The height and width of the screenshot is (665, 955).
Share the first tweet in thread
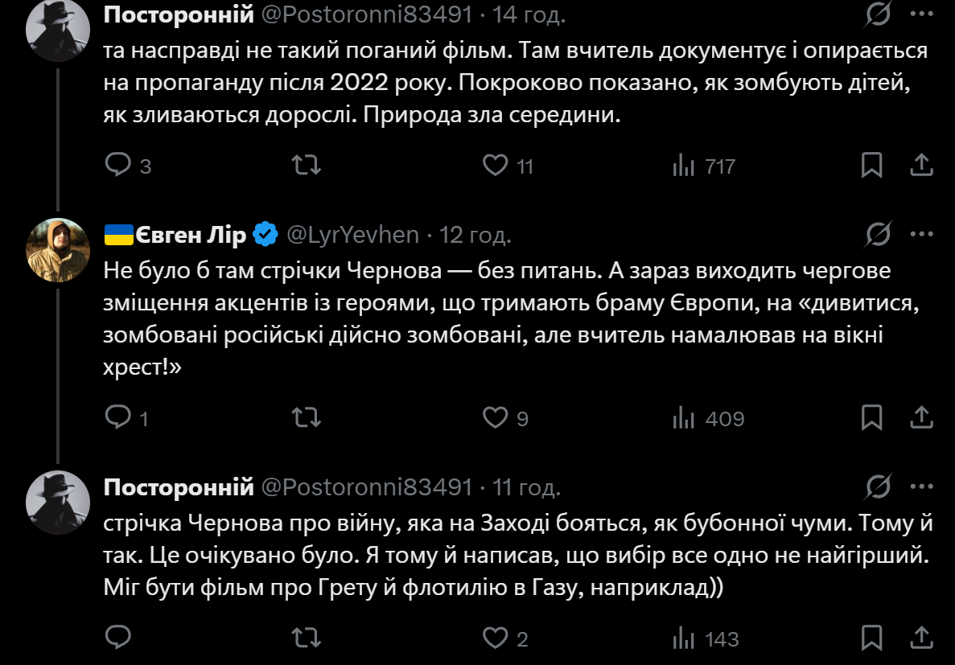(920, 165)
